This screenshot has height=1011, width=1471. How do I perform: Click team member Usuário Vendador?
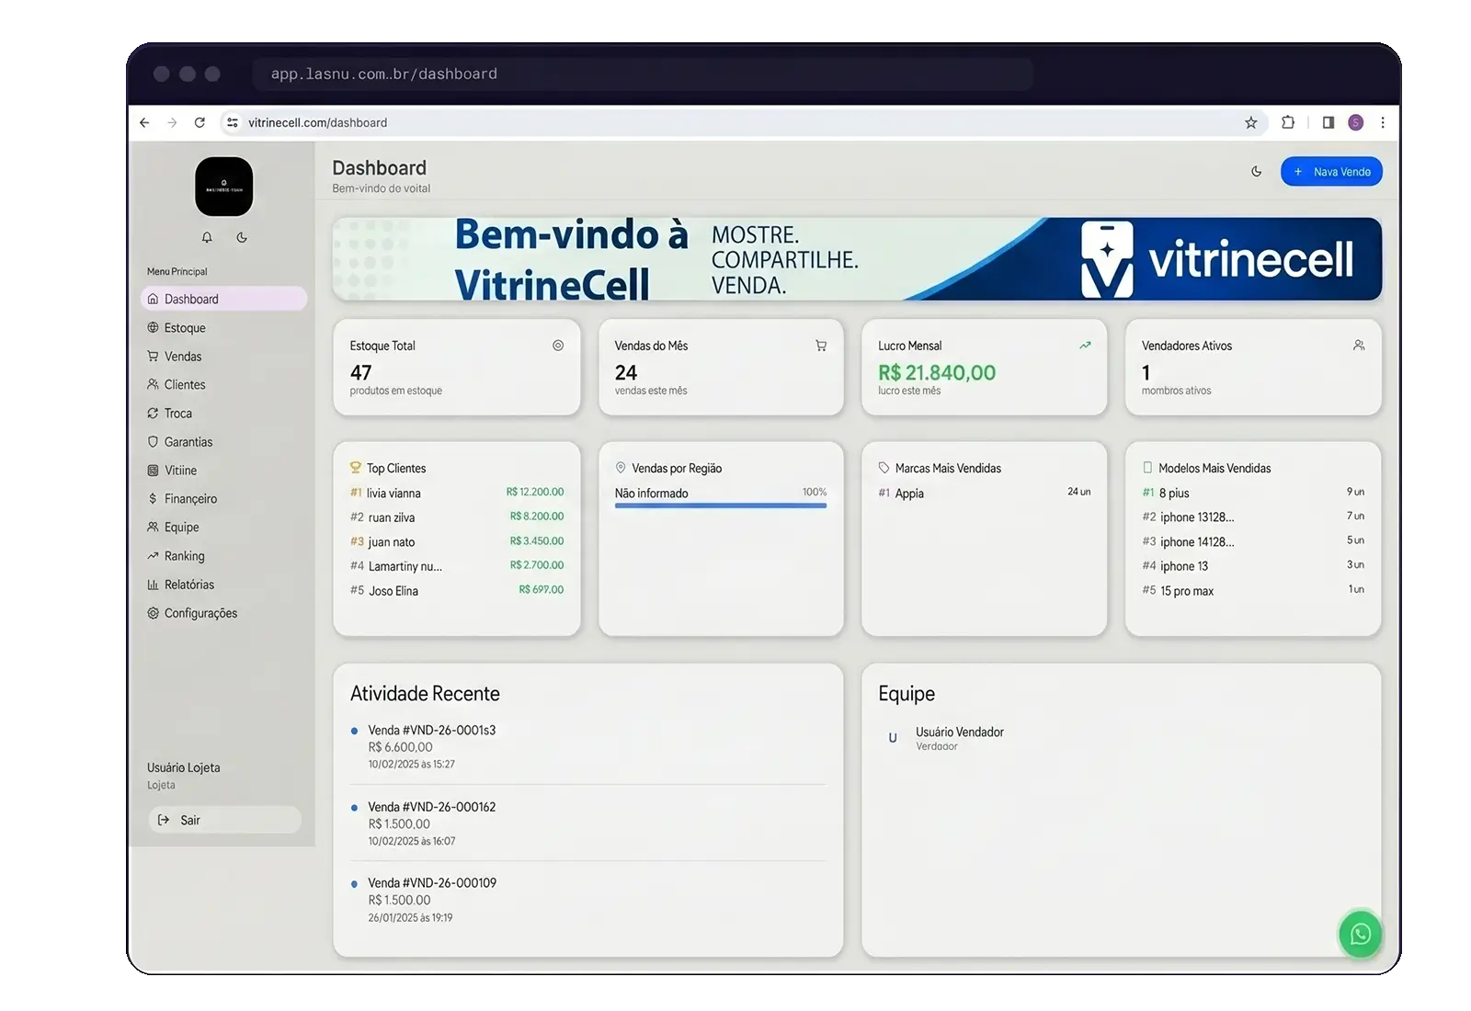(960, 733)
